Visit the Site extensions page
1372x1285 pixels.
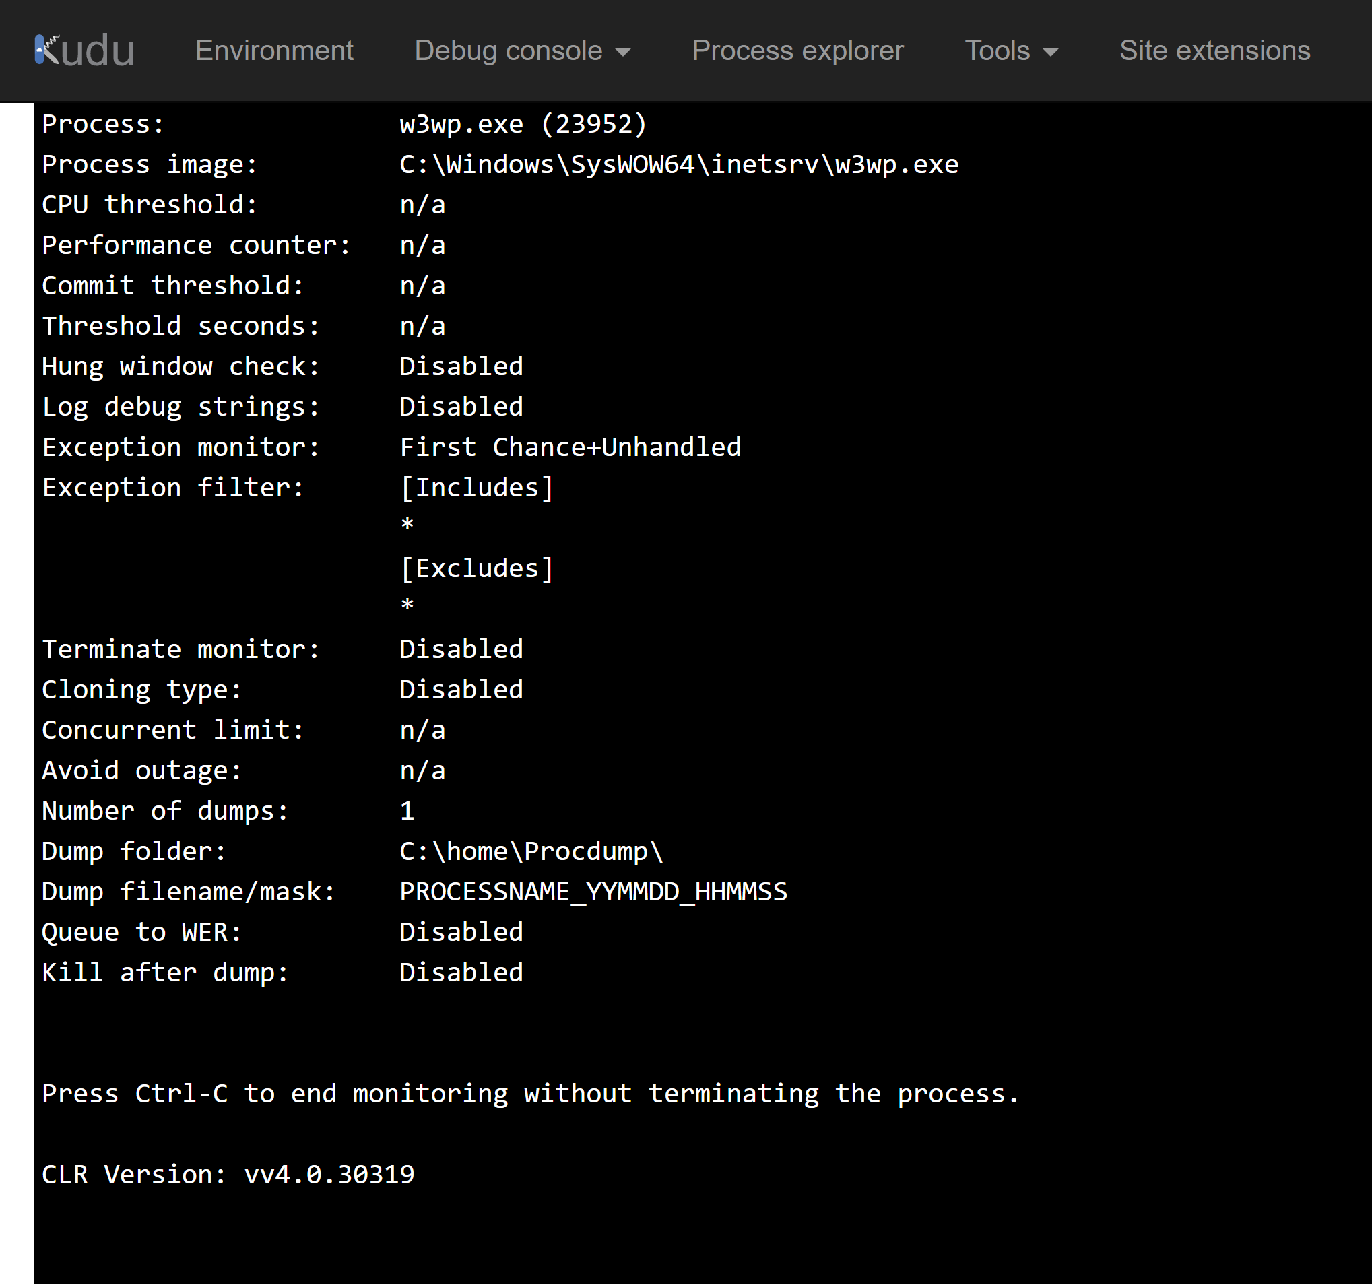click(1214, 51)
